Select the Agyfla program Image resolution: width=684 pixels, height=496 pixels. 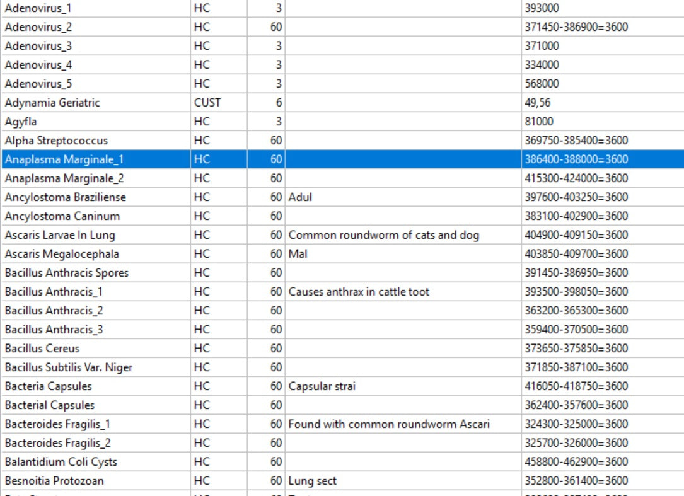[x=95, y=122]
